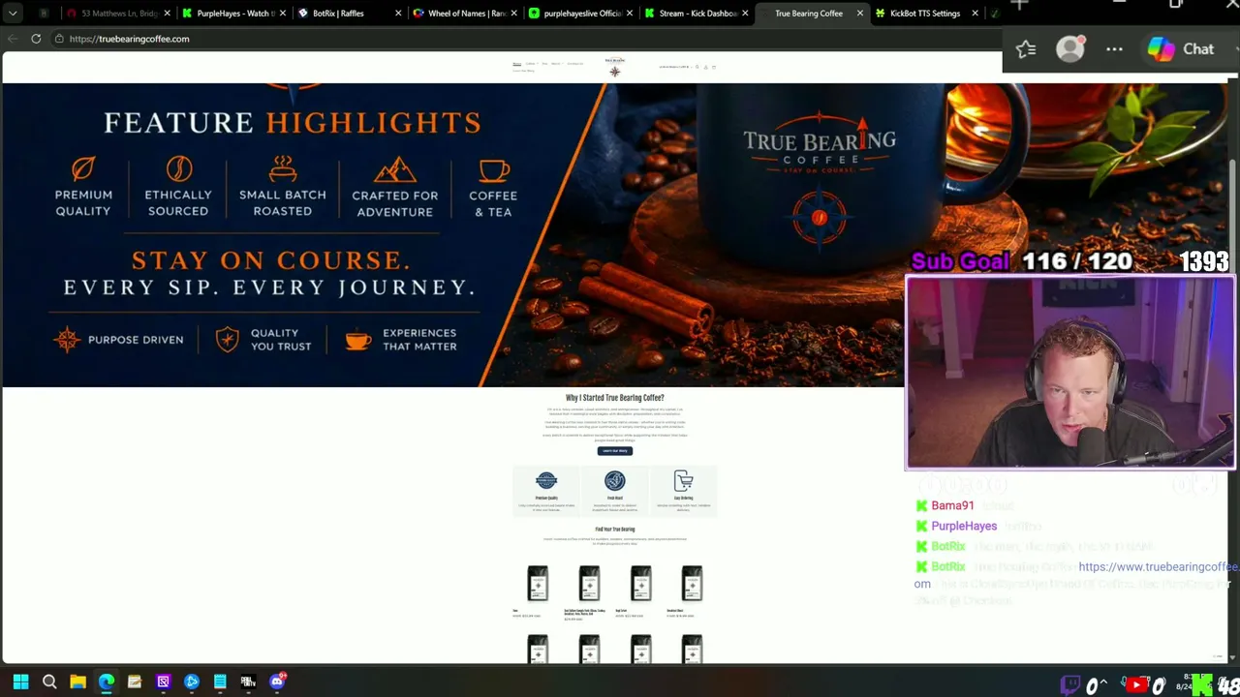Close the True Bearing Coffee tab
Viewport: 1240px width, 697px height.
tap(859, 14)
